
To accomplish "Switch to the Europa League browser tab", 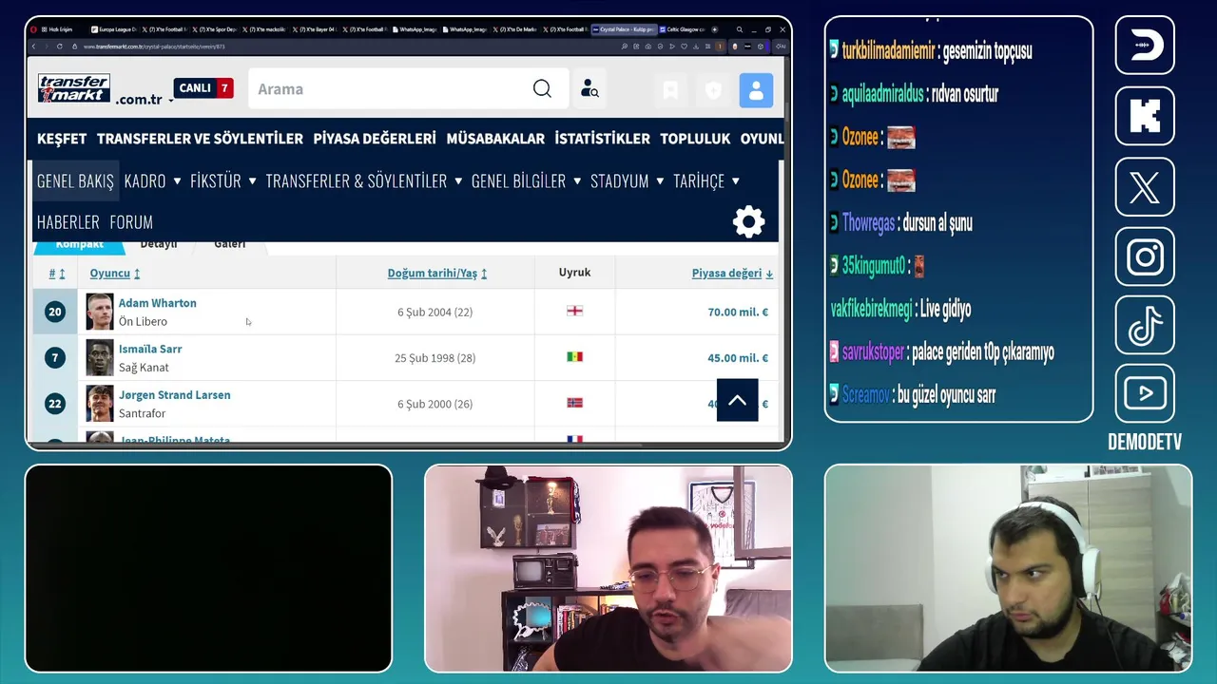I will pyautogui.click(x=114, y=29).
